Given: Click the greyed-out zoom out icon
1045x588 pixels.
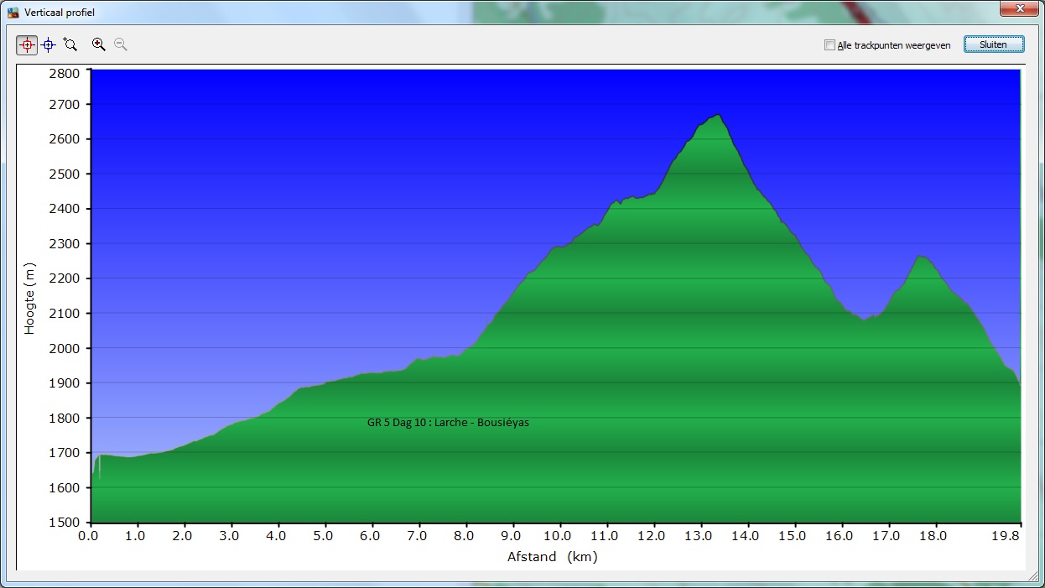Looking at the screenshot, I should point(121,44).
